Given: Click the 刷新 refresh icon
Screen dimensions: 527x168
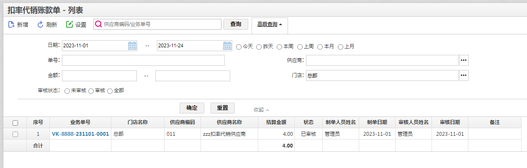Looking at the screenshot, I should (41, 25).
